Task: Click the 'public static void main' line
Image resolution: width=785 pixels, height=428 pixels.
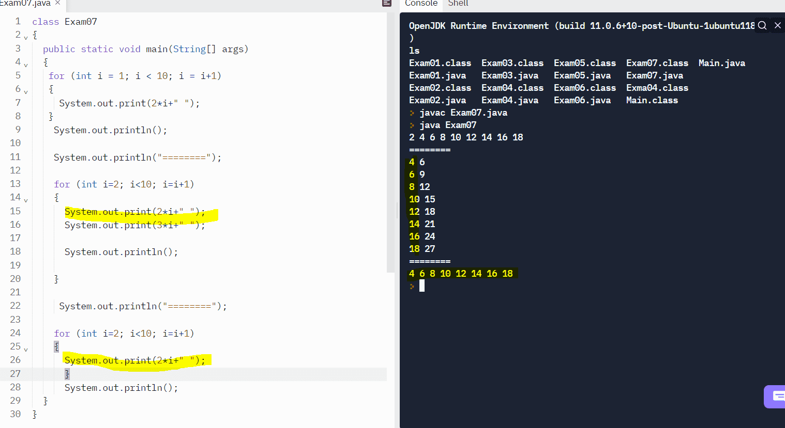Action: [145, 49]
